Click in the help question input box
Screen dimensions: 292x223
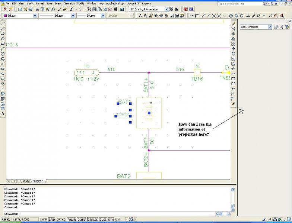pos(241,4)
